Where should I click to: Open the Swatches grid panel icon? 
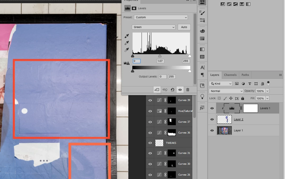[202, 39]
